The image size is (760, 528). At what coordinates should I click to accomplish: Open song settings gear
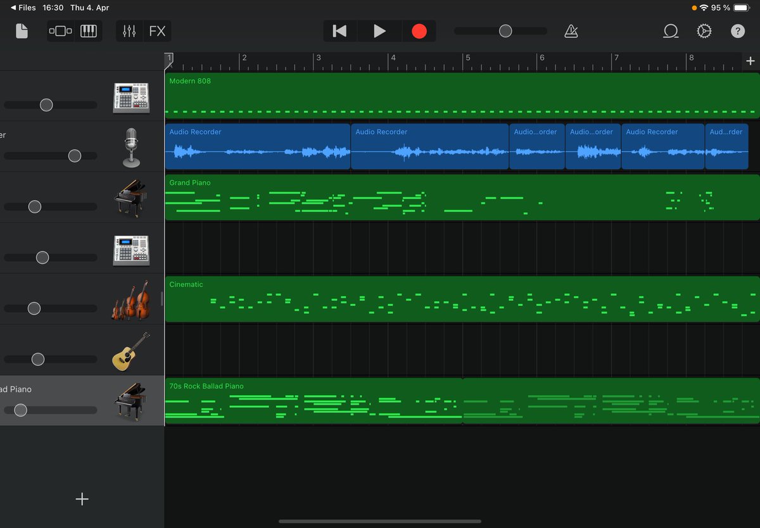coord(704,31)
